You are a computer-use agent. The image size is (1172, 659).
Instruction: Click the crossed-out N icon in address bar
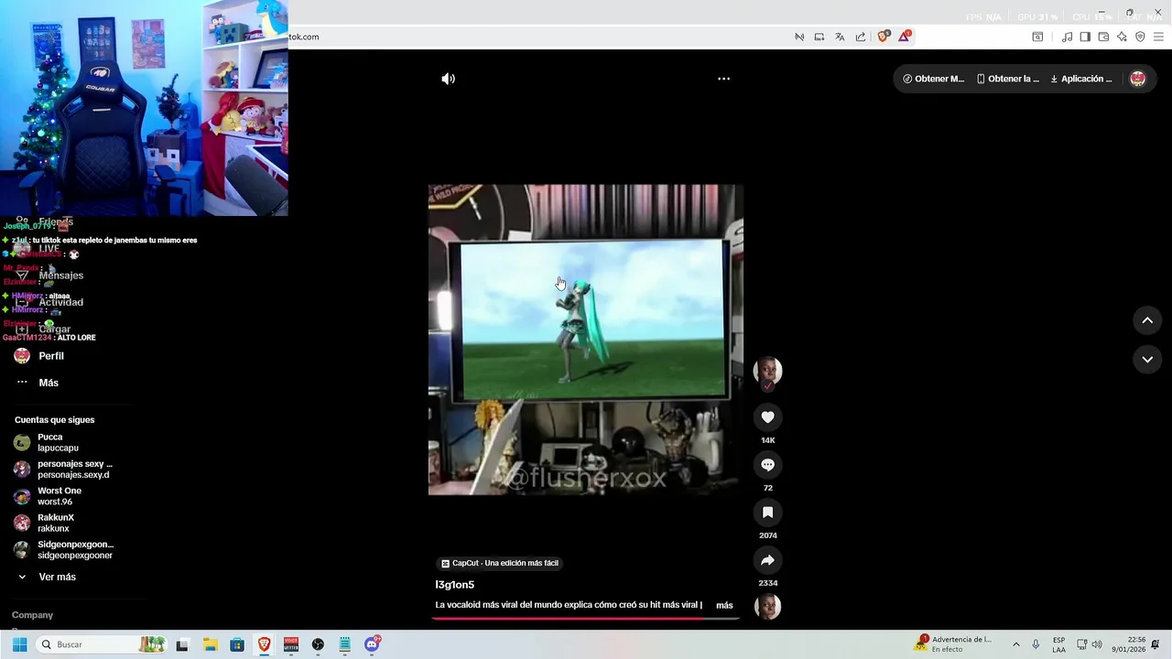pos(799,37)
